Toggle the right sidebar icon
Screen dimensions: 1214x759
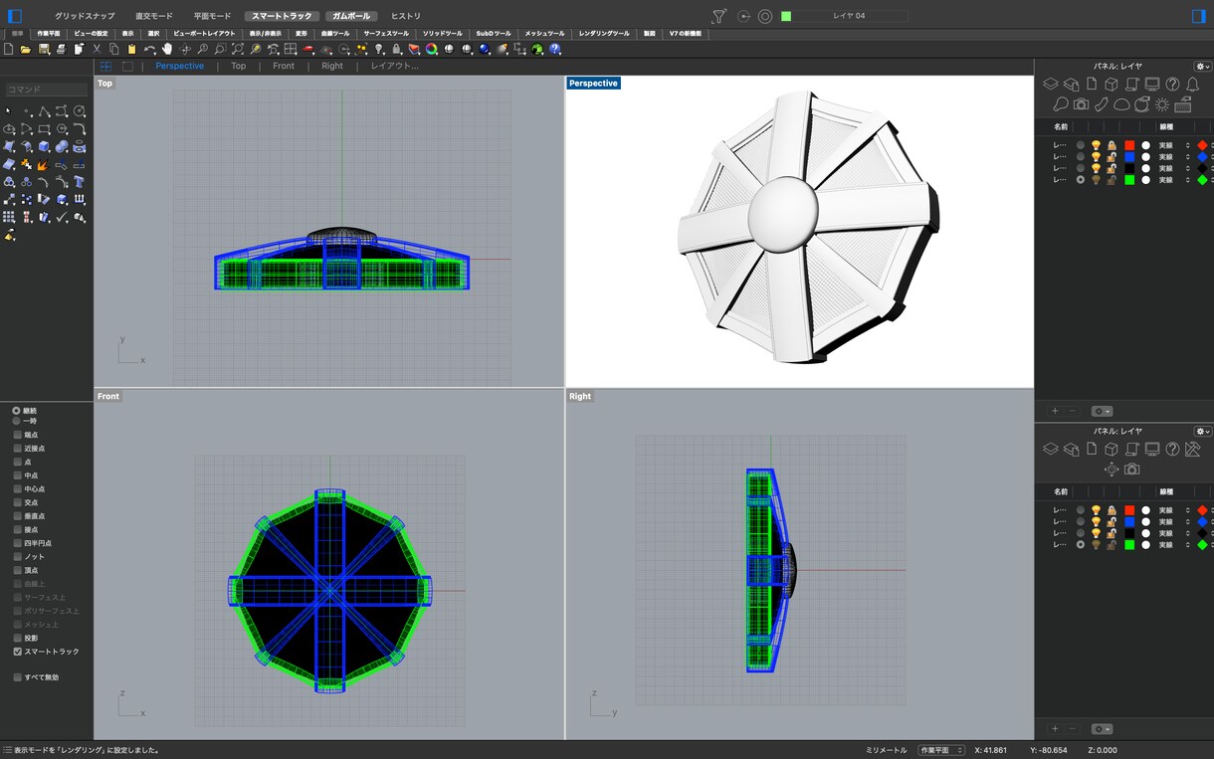(1198, 16)
